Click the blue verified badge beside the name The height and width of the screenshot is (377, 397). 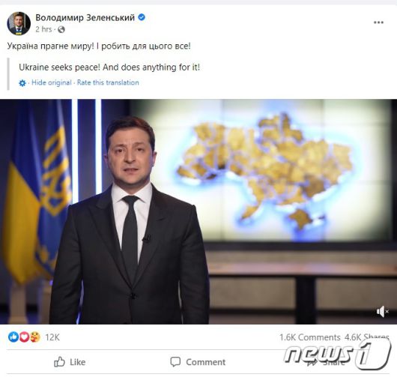click(x=142, y=17)
